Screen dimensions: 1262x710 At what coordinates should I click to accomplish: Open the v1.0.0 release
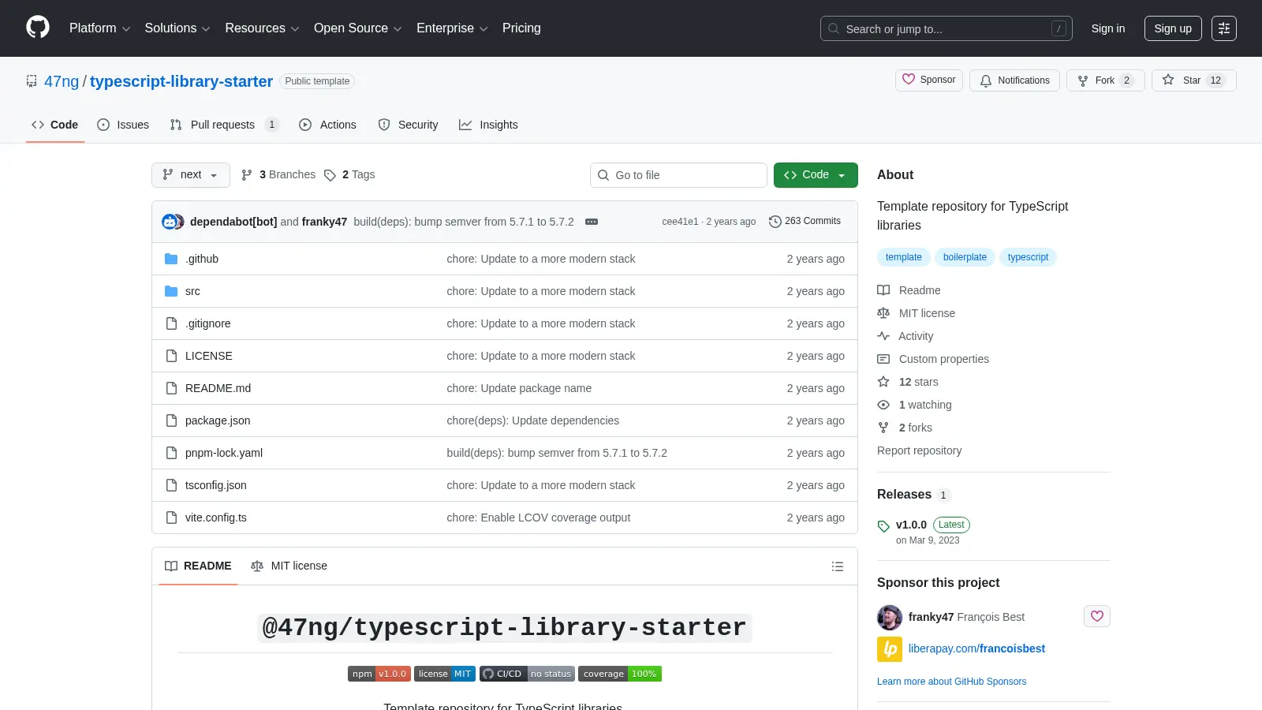pos(911,525)
